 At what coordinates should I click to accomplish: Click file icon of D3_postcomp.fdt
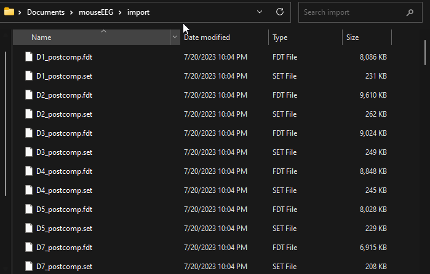(x=28, y=133)
